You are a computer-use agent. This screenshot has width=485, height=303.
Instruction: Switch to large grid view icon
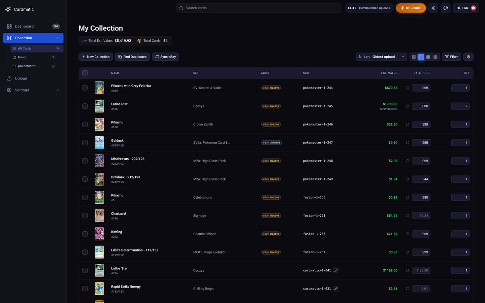pyautogui.click(x=414, y=57)
